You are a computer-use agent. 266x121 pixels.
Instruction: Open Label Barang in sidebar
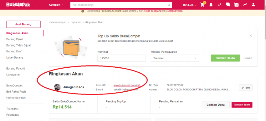(x=15, y=57)
